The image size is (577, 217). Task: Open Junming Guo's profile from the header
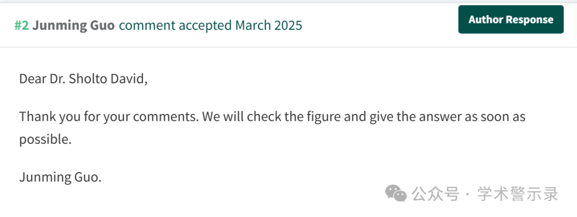tap(73, 26)
